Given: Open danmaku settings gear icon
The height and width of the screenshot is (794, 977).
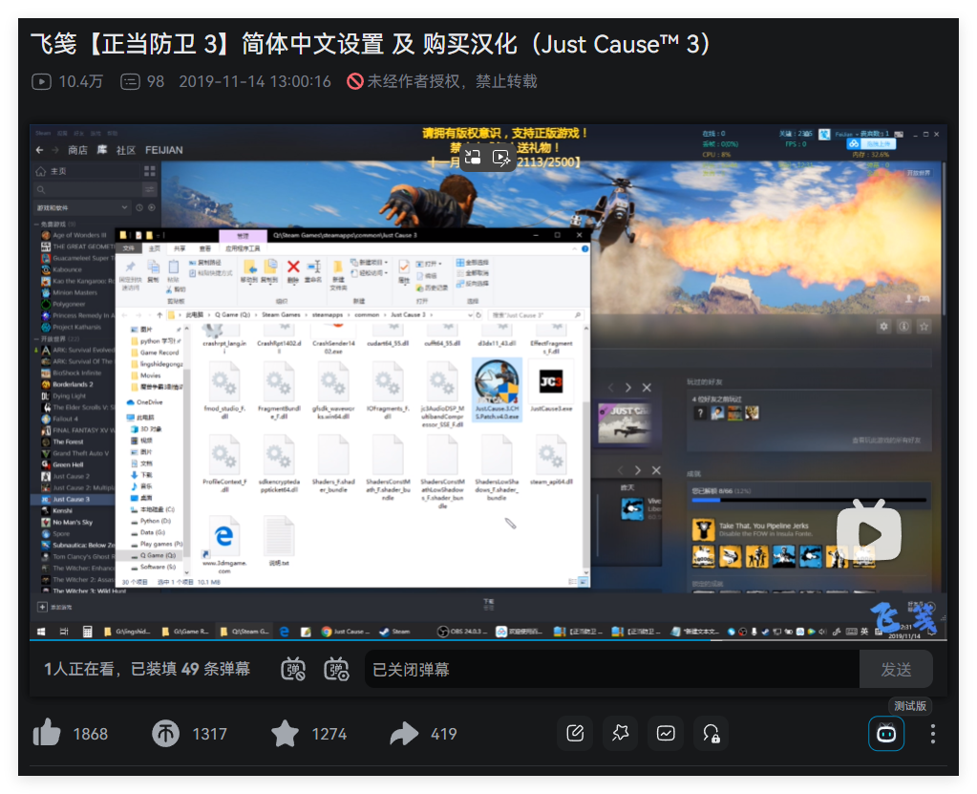Looking at the screenshot, I should click(x=336, y=670).
